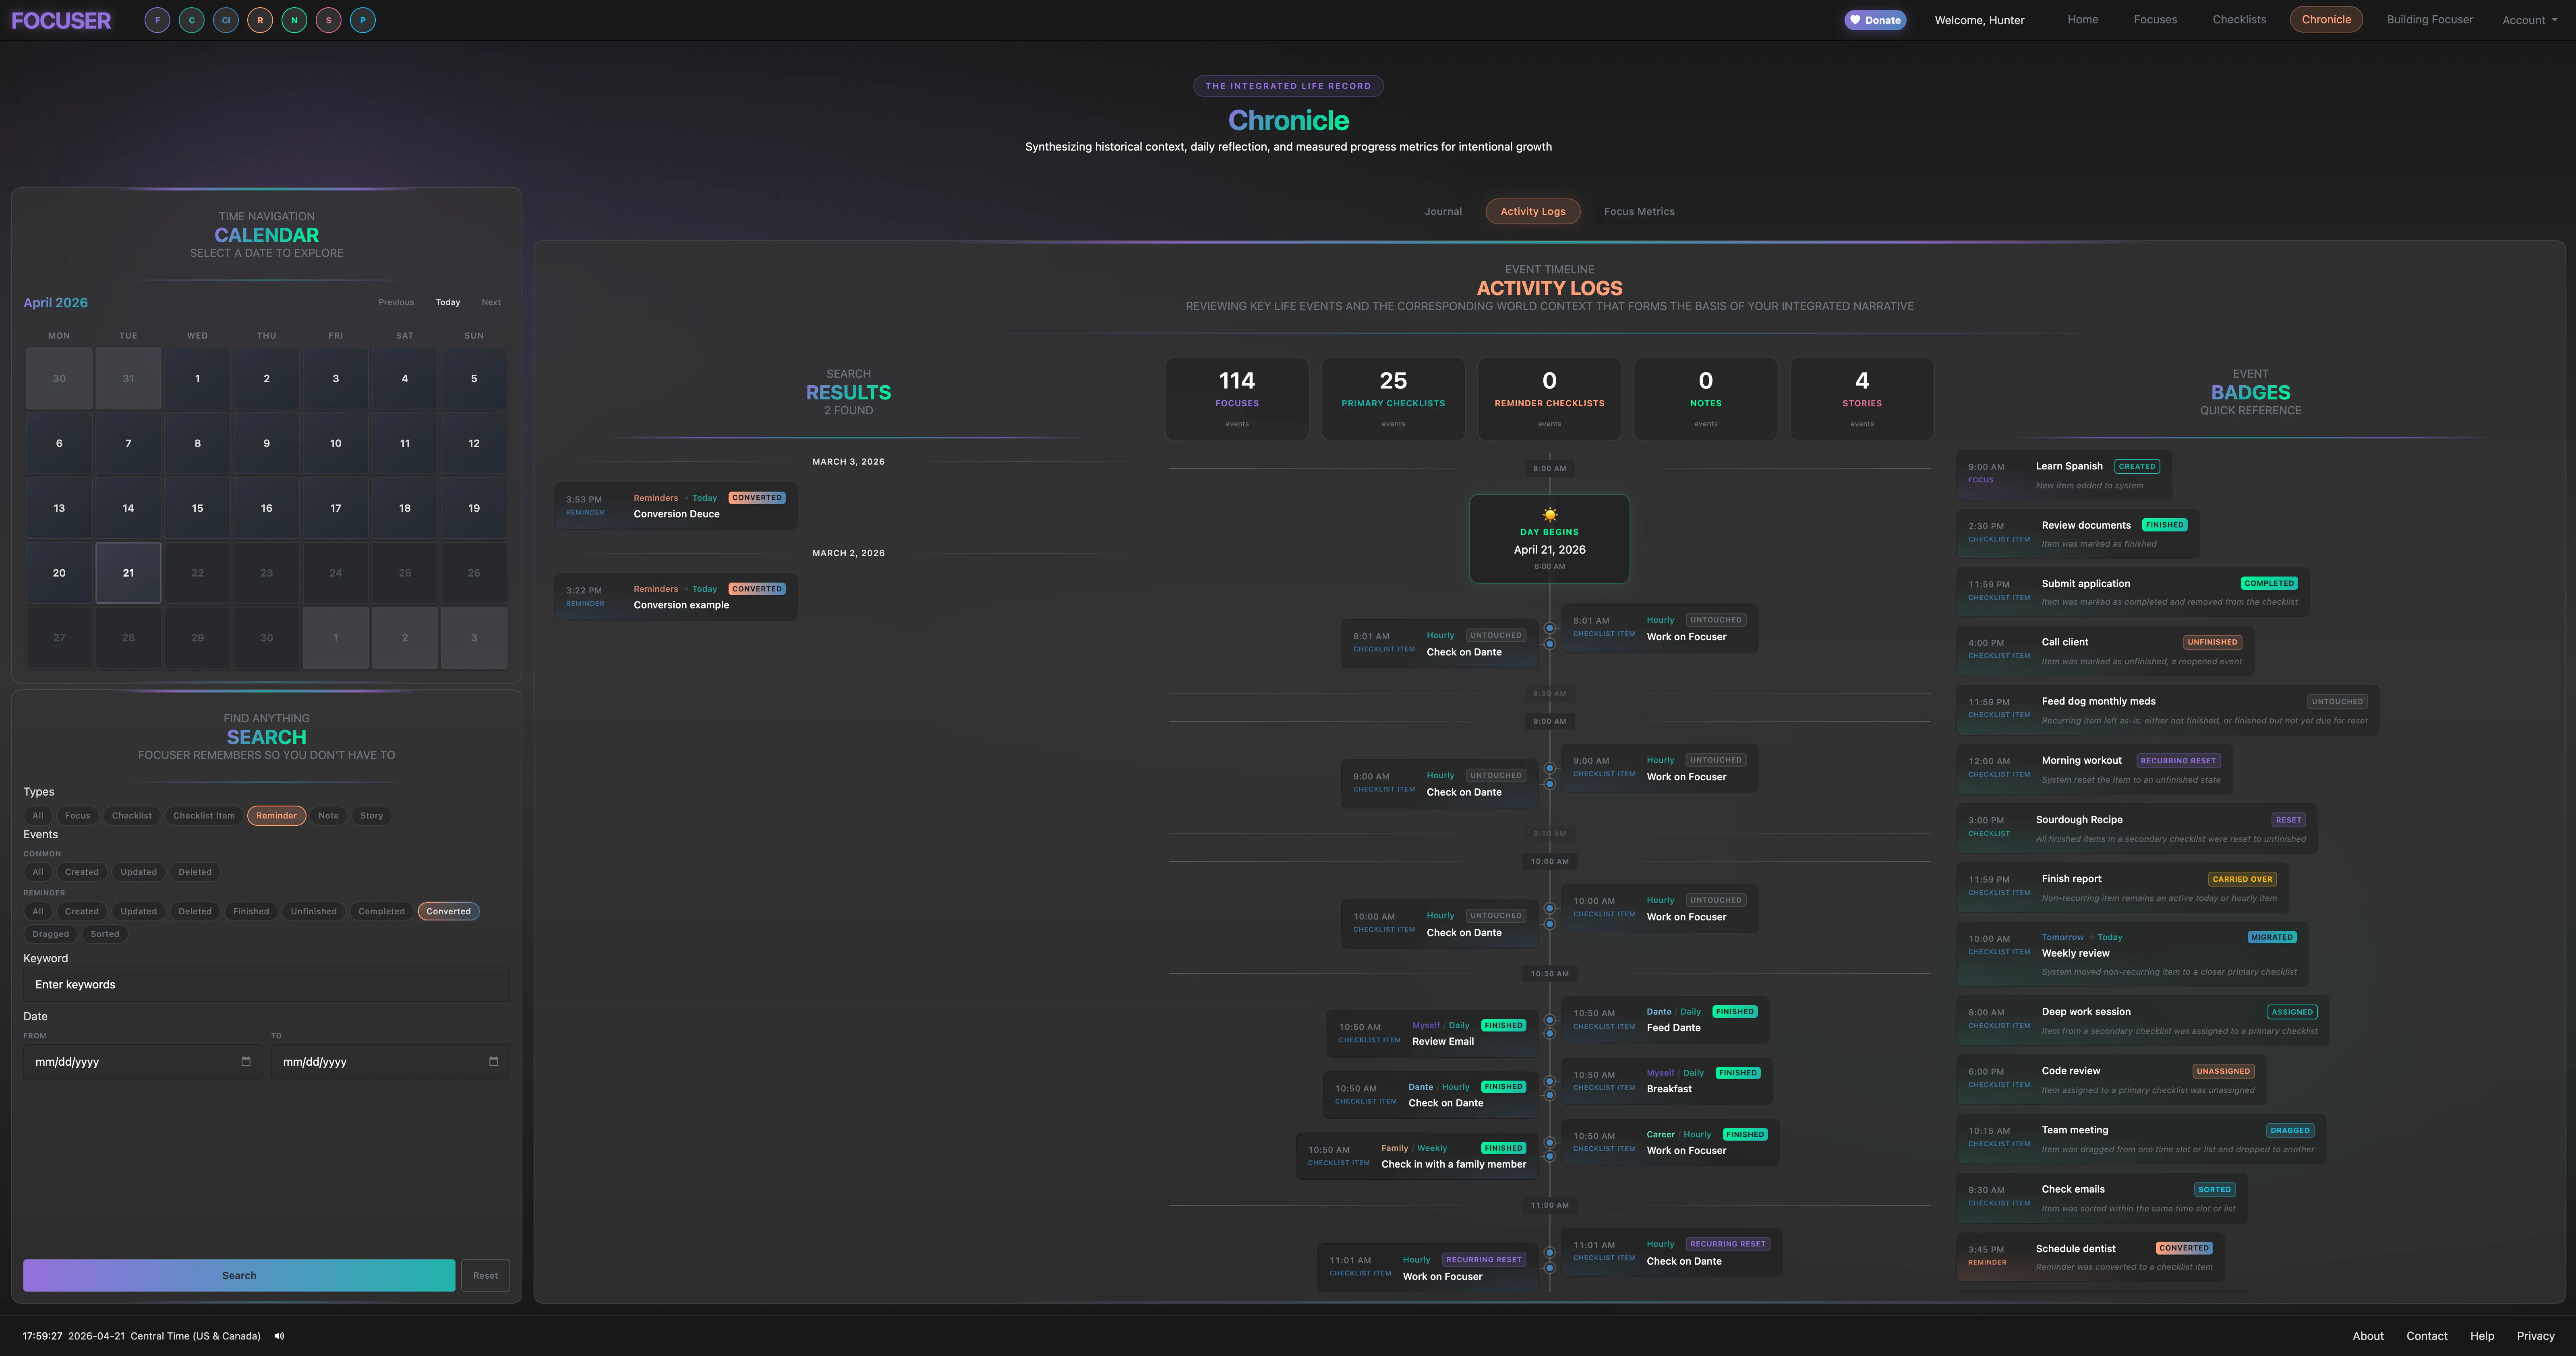Select the Activity Logs tab
Screen dimensions: 2576x1356
(x=1532, y=212)
